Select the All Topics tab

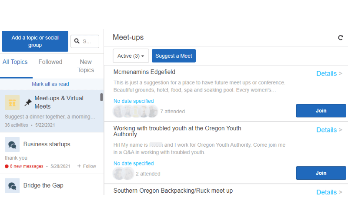point(15,62)
